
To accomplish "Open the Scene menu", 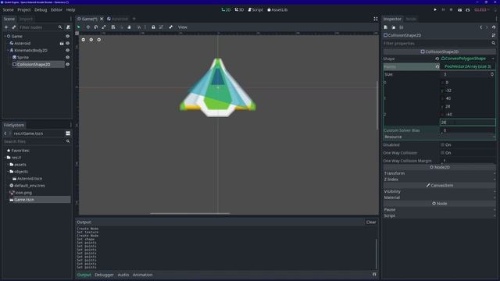I will coord(8,10).
